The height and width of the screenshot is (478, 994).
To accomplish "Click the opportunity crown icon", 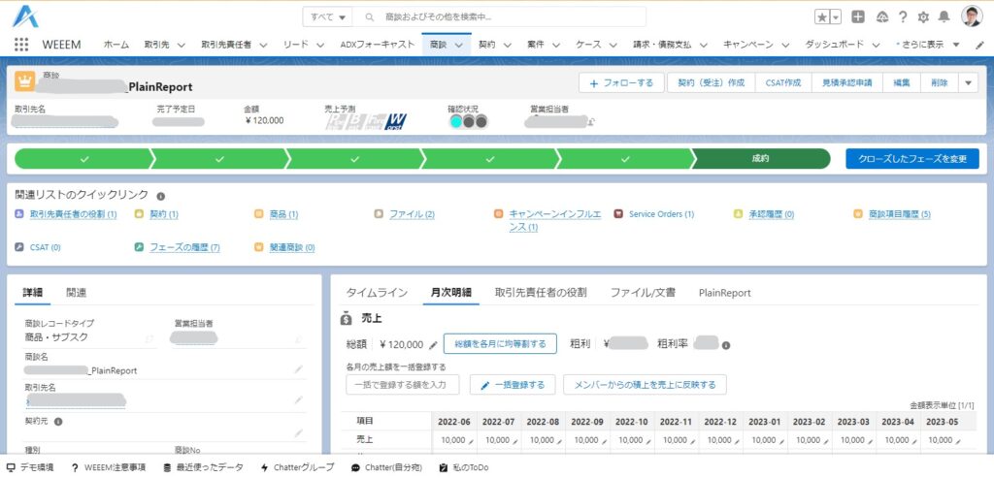I will pos(25,81).
